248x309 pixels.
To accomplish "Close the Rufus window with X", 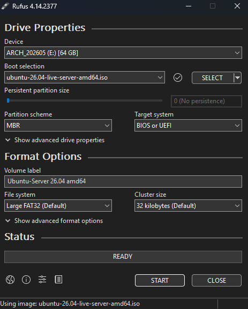I will [237, 6].
